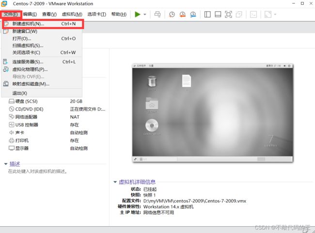315x233 pixels.
Task: Toggle the thumbnail bar view icon
Action: point(218,15)
